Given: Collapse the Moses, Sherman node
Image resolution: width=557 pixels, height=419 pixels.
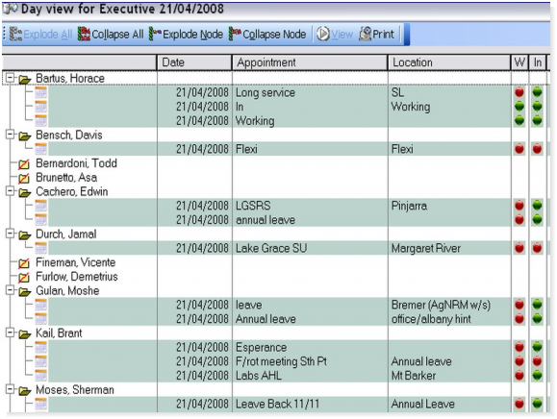Looking at the screenshot, I should tap(11, 389).
